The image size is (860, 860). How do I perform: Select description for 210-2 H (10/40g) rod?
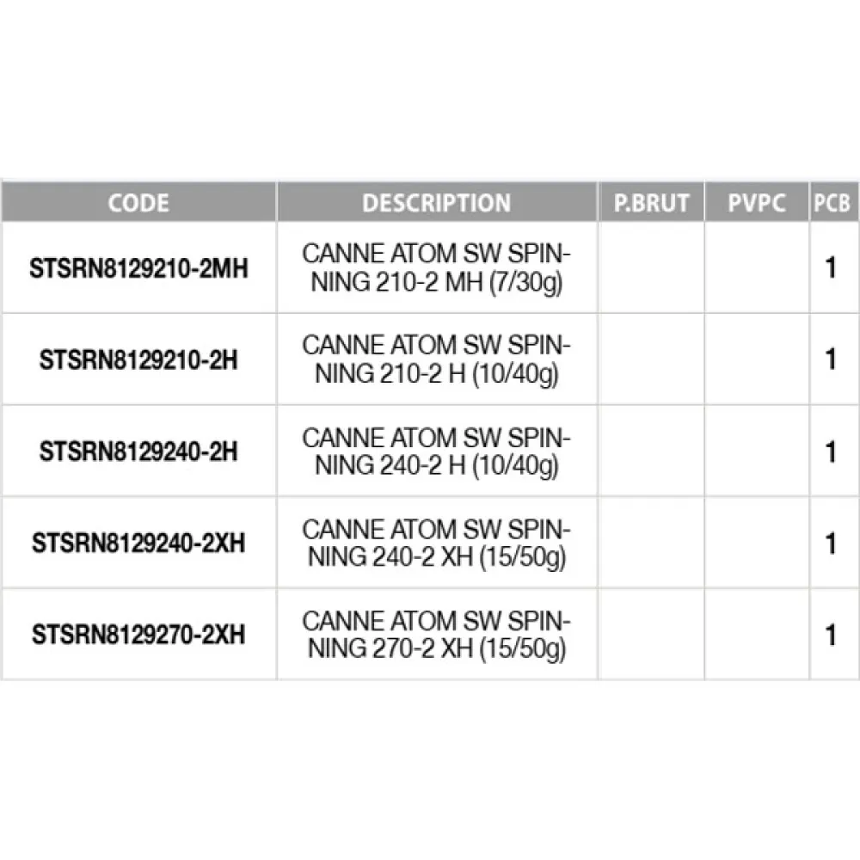(x=436, y=360)
